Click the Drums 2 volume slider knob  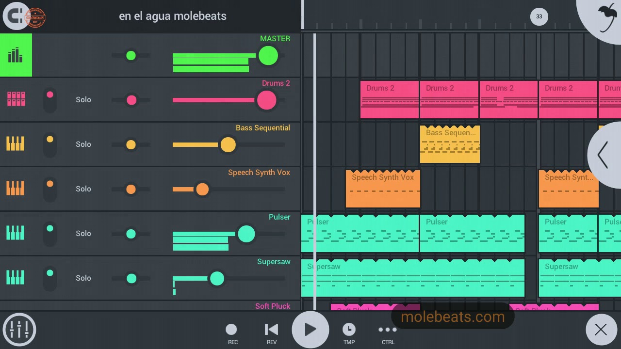coord(266,100)
